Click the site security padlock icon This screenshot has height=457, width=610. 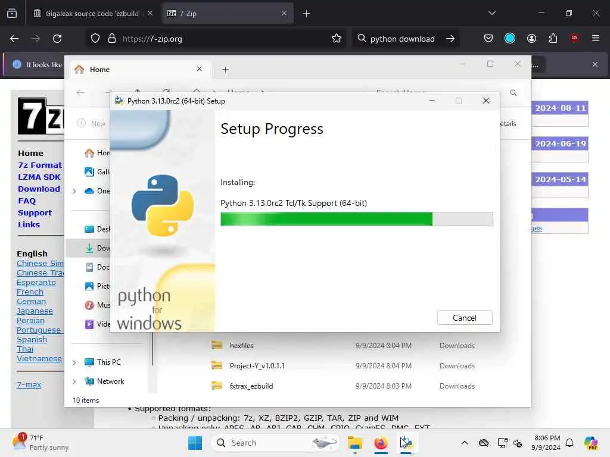tap(112, 39)
